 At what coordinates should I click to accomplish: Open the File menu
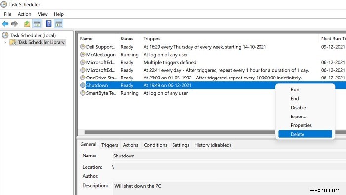point(8,14)
